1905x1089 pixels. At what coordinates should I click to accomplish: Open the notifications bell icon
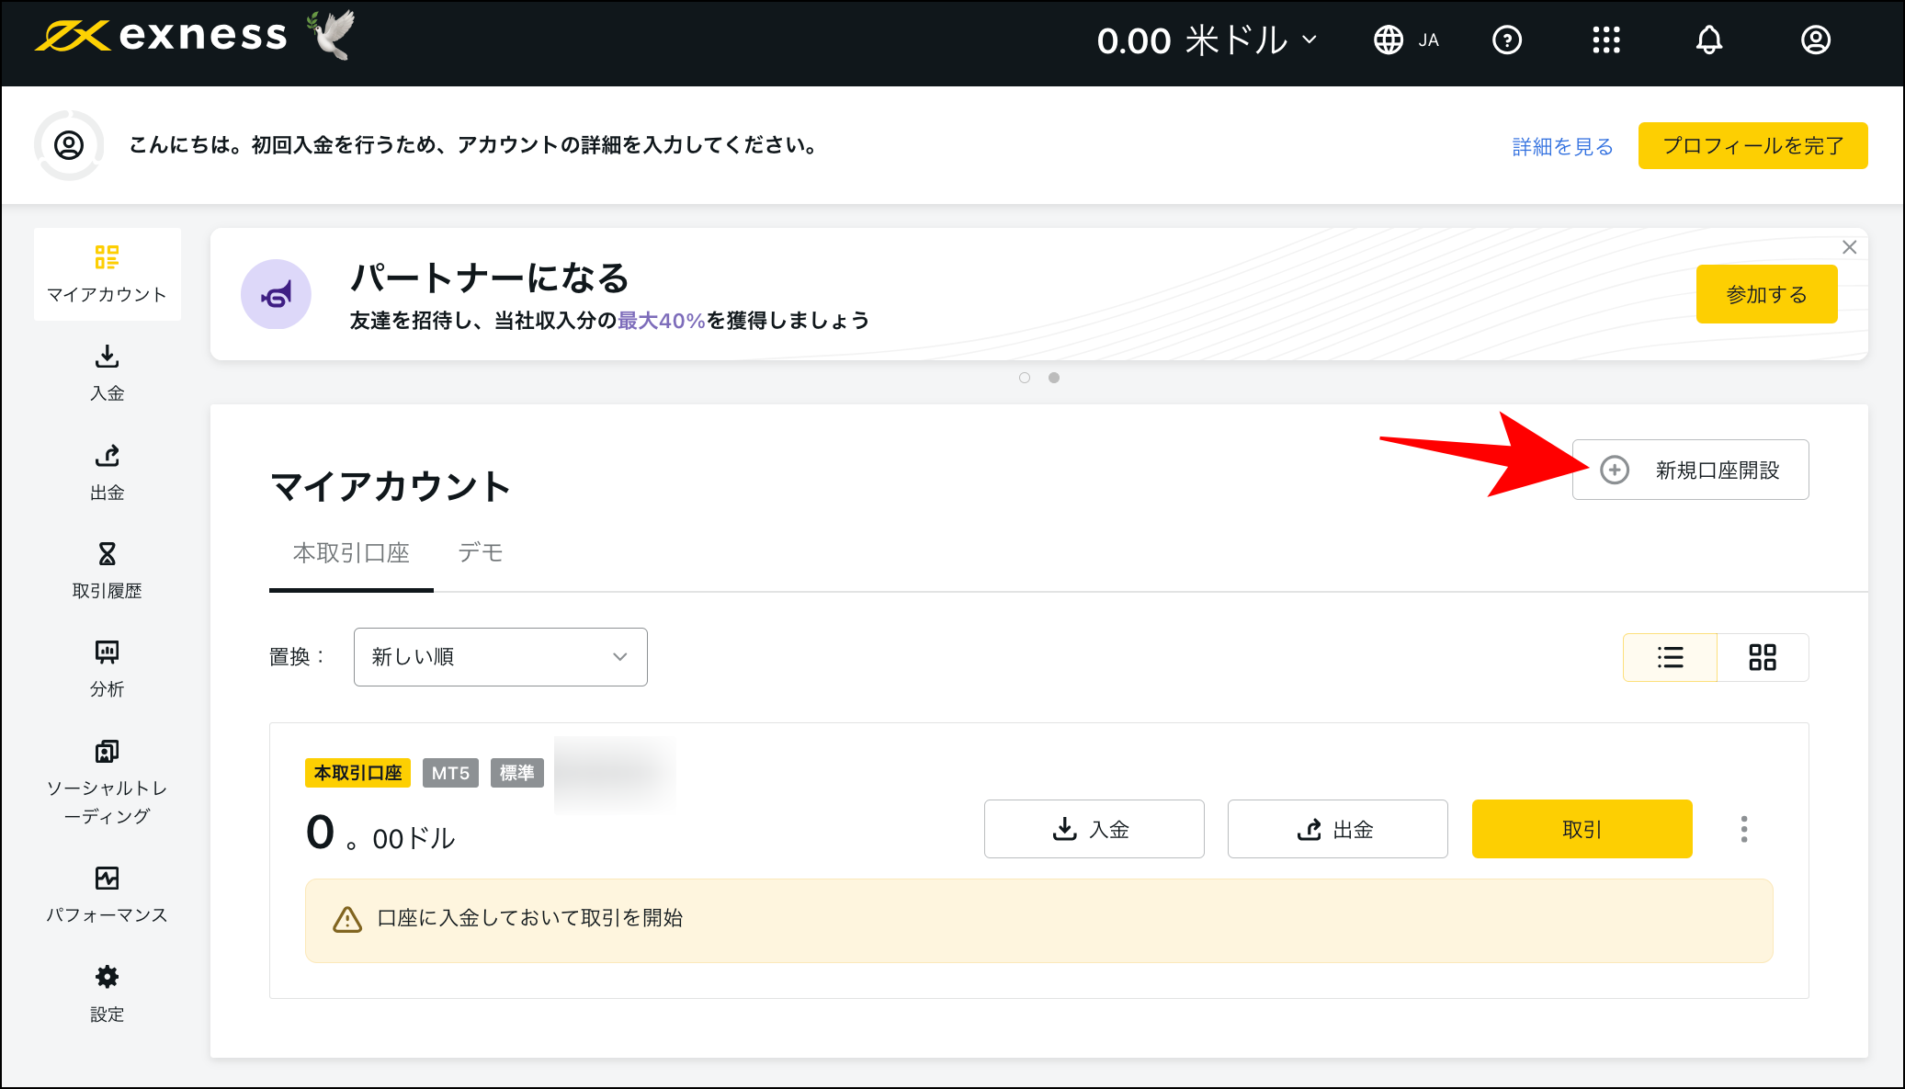[1710, 40]
